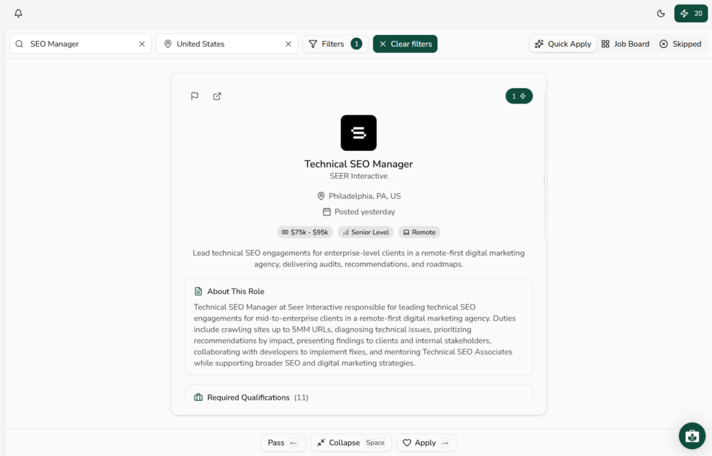The image size is (712, 456).
Task: Apply to Technical SEO Manager job
Action: click(x=426, y=443)
